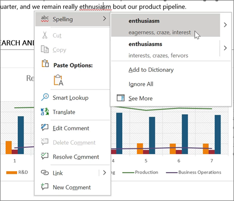Open the Spelling submenu arrow

coord(104,19)
